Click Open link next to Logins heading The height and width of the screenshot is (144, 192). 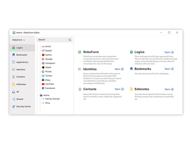pos(169,52)
